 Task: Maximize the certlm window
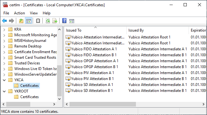185,5
